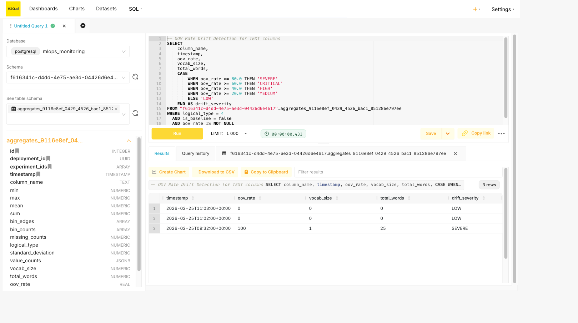Remove aggregates table from See table schema

[116, 108]
